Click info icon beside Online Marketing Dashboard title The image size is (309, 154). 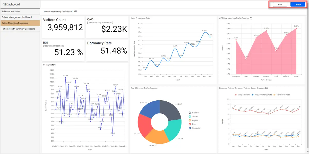click(x=75, y=11)
